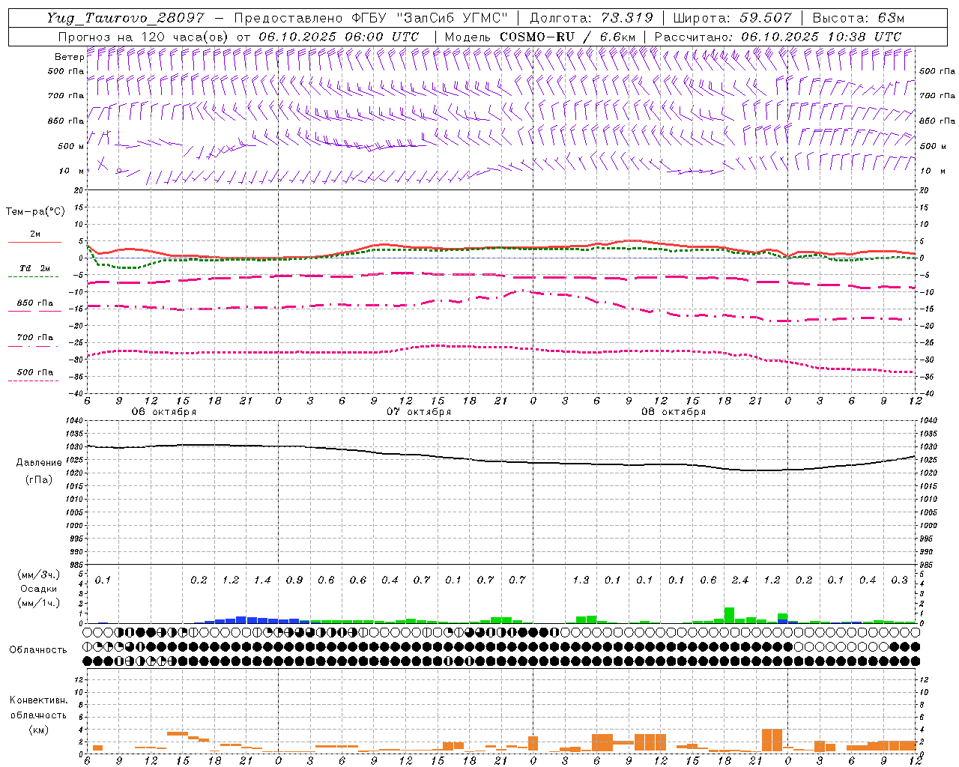
Task: Click the Конвективн. convective cloud label
Action: click(x=38, y=700)
